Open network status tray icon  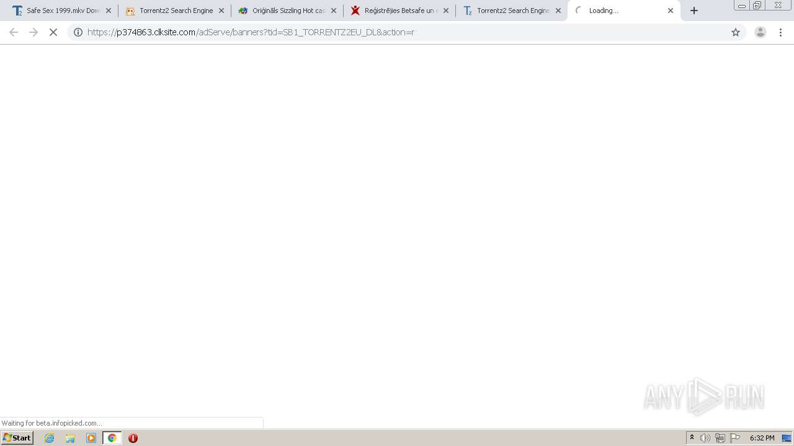(720, 438)
